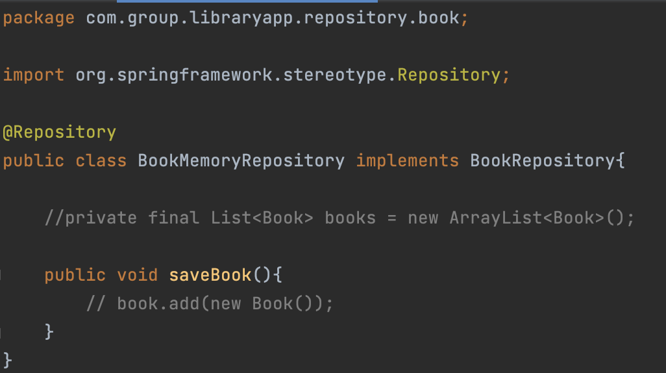This screenshot has width=666, height=373.
Task: Click the 'public' keyword before 'class'
Action: click(34, 161)
